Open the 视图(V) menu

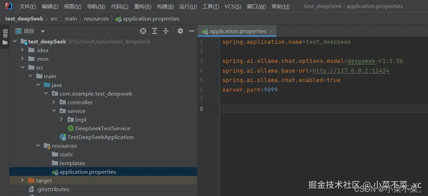pyautogui.click(x=72, y=7)
